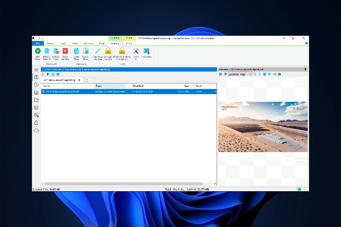Select the active Archive ribbon tab
Image resolution: width=341 pixels, height=227 pixels.
point(115,43)
